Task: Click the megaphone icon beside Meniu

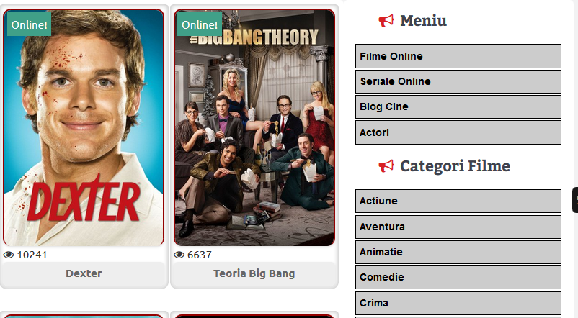Action: tap(386, 21)
